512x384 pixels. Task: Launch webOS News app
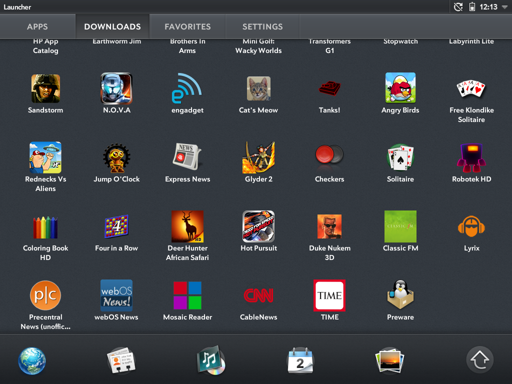click(116, 295)
